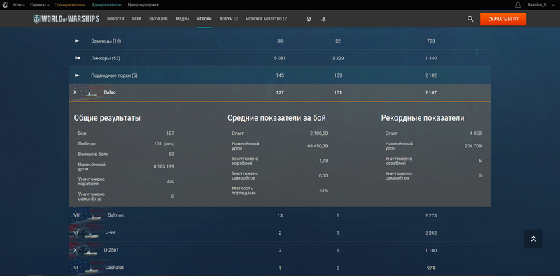Open the notifications bell
The width and height of the screenshot is (560, 276).
pos(518,5)
